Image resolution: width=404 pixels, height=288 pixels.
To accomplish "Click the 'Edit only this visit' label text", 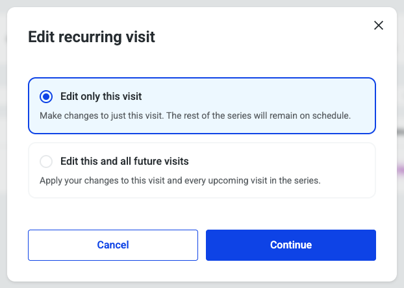I will tap(101, 97).
